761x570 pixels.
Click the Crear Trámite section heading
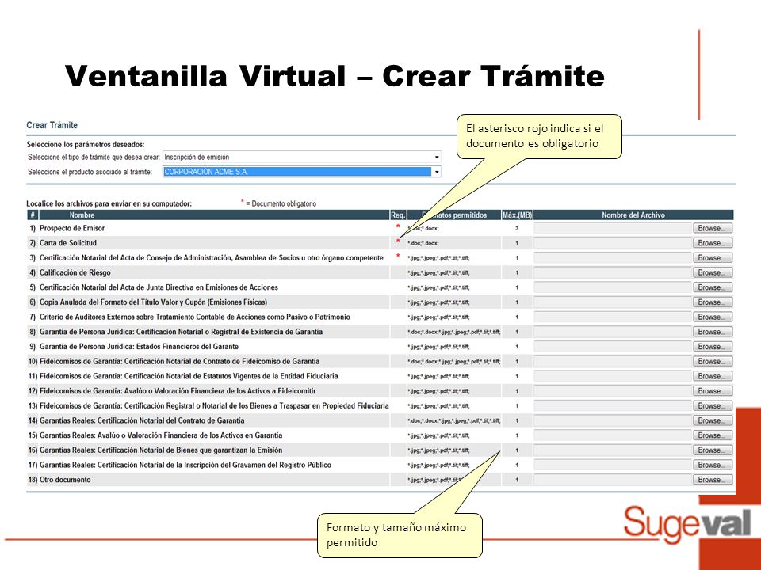click(x=52, y=125)
